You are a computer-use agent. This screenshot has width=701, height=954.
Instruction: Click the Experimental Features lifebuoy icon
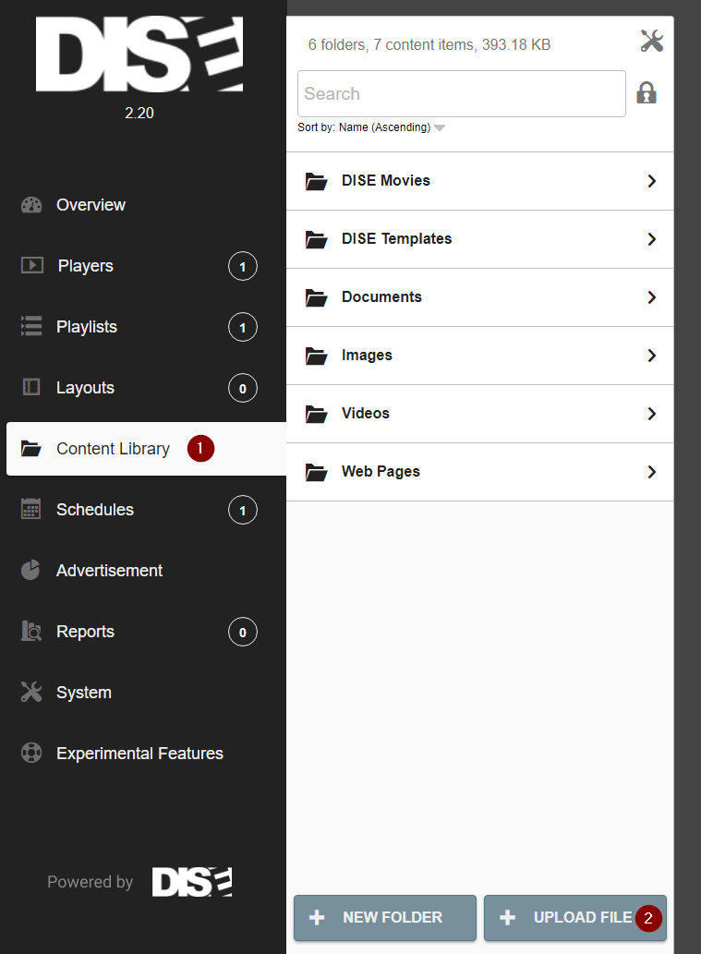(x=31, y=753)
